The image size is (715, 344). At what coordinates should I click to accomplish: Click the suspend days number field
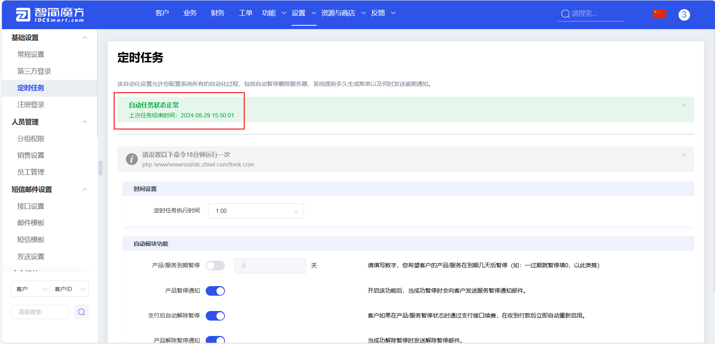coord(270,265)
